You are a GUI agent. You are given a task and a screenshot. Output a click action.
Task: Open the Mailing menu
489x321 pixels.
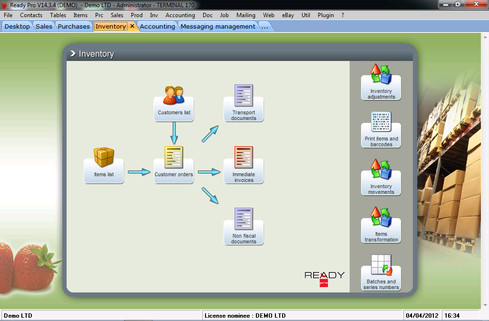246,15
